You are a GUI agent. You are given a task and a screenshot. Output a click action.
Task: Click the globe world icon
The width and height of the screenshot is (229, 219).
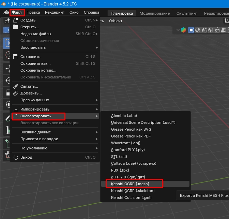(211, 30)
